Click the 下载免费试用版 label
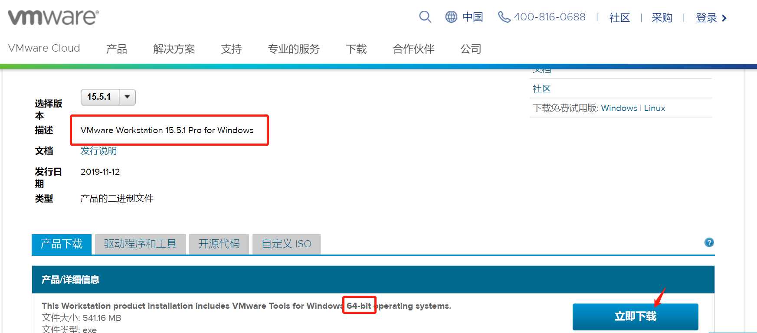This screenshot has height=333, width=757. tap(566, 108)
